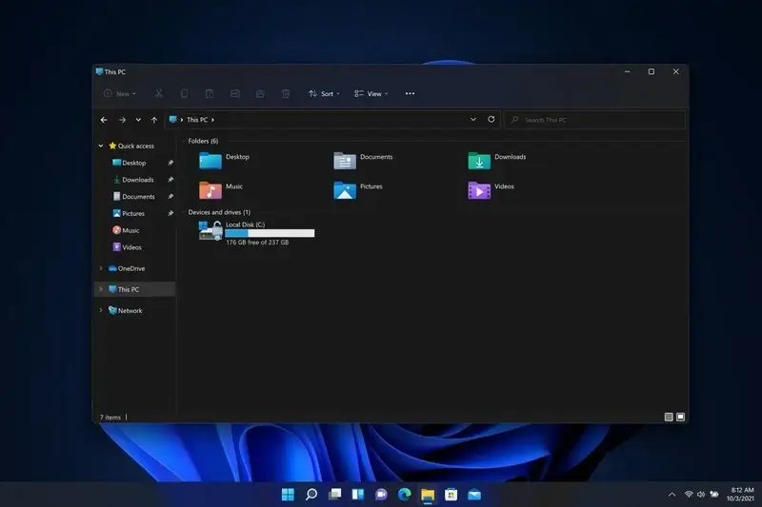Open the clock and date flyout
The height and width of the screenshot is (507, 762).
point(741,494)
